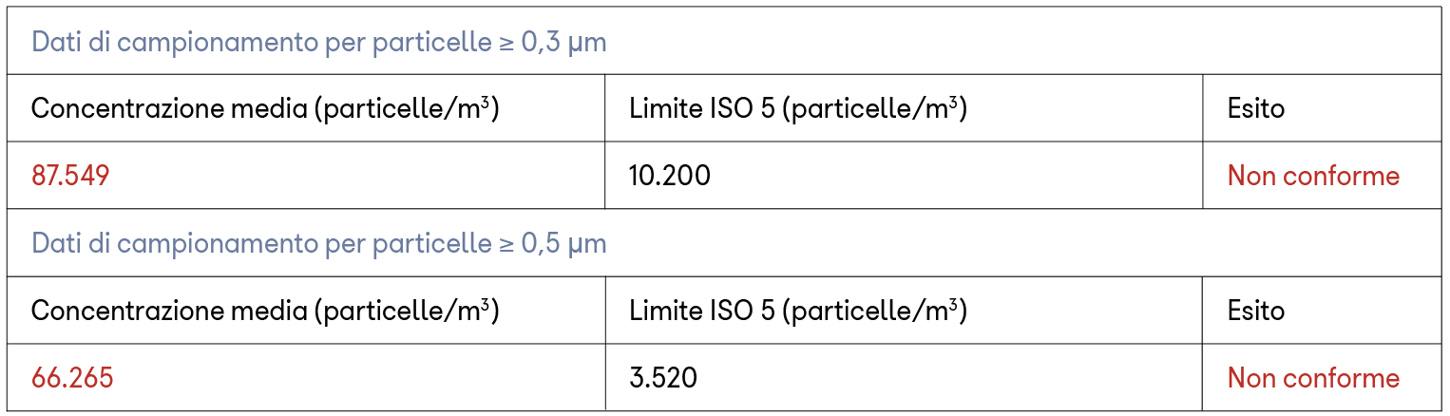Select "Limite ISO 5" header above 3.520

point(703,312)
